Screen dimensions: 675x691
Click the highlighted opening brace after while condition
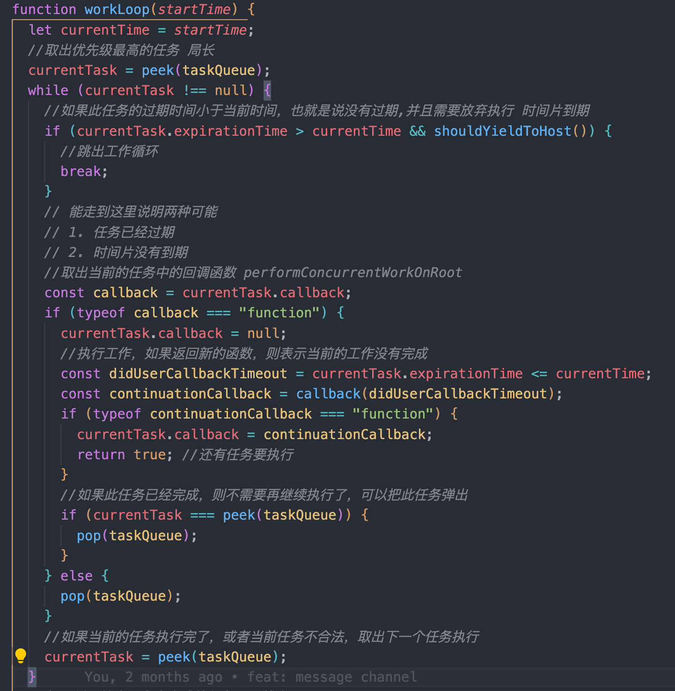[x=267, y=90]
